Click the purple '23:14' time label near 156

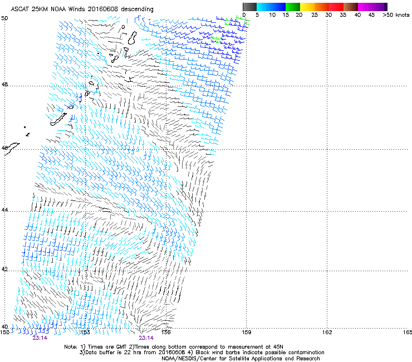[x=146, y=338]
